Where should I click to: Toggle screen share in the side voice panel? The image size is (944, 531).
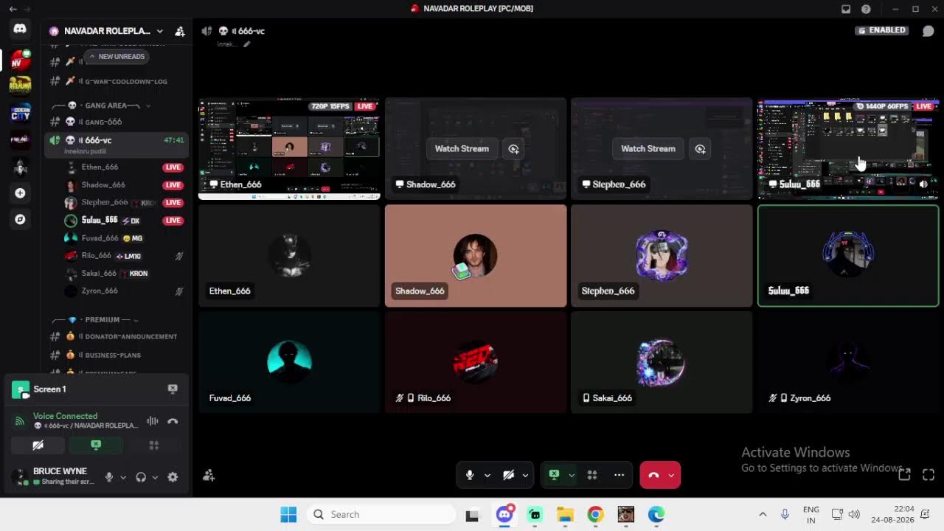coord(96,445)
